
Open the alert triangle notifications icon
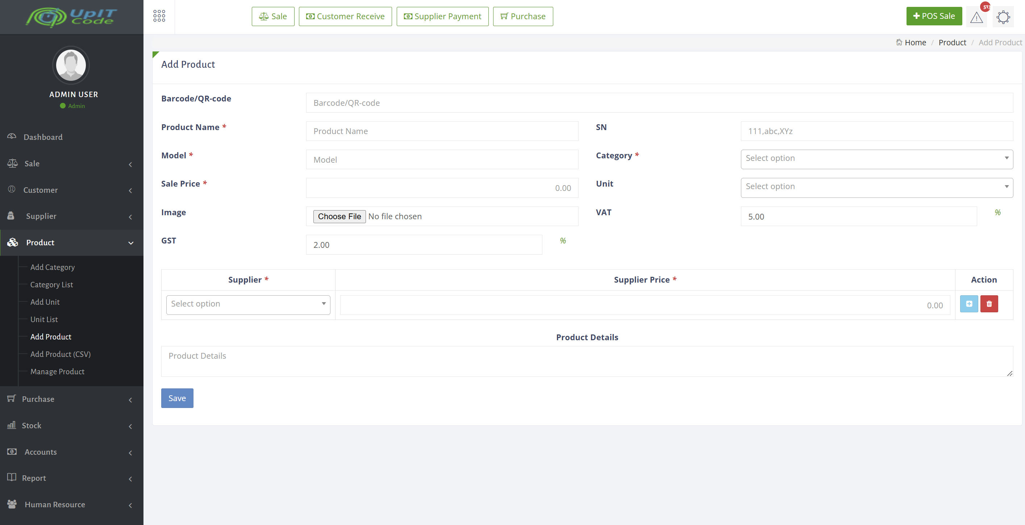[976, 17]
